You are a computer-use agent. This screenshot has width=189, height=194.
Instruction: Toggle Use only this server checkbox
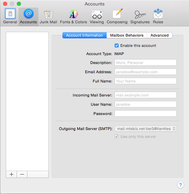(x=117, y=137)
